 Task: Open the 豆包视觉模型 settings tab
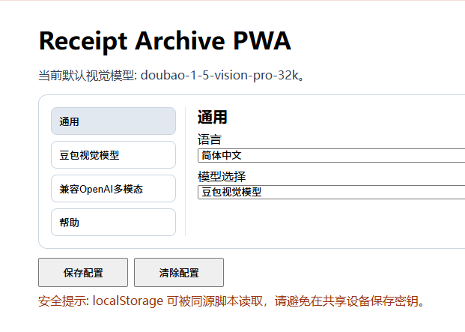pos(113,155)
